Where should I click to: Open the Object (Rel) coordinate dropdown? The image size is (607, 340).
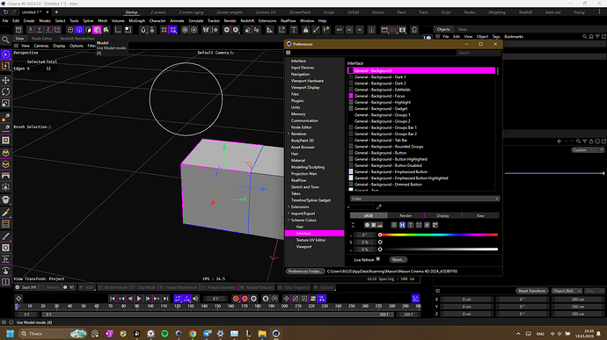(567, 291)
